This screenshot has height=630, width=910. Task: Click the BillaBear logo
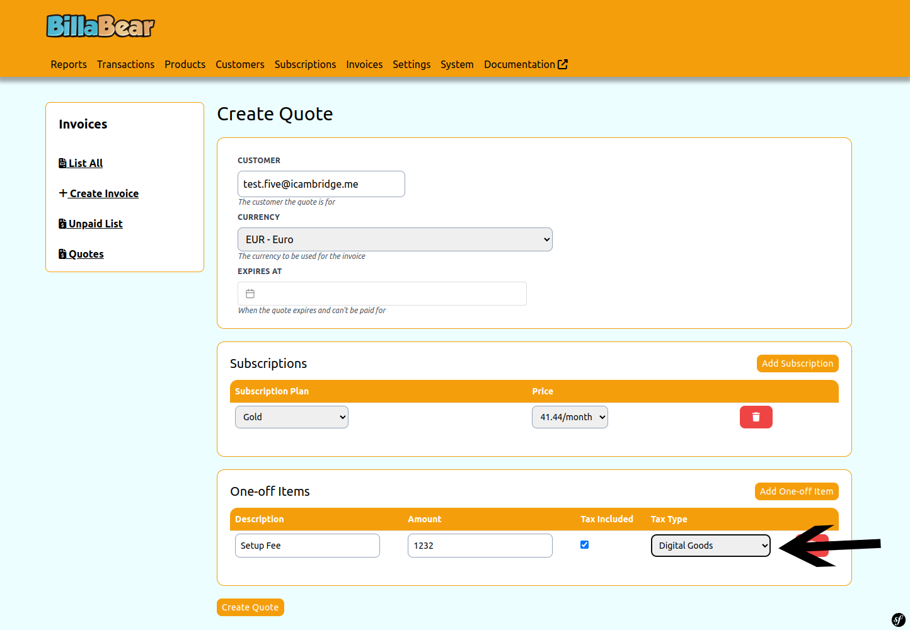point(100,26)
